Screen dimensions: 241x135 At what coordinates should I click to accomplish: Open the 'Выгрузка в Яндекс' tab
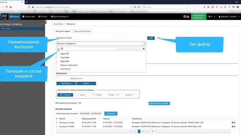point(82,31)
